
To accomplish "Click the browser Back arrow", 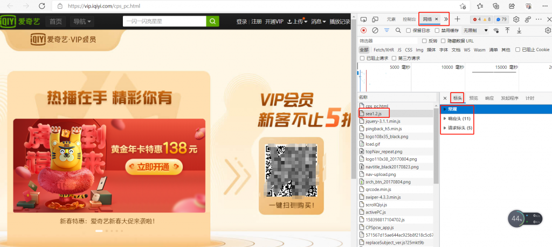I will coord(10,6).
